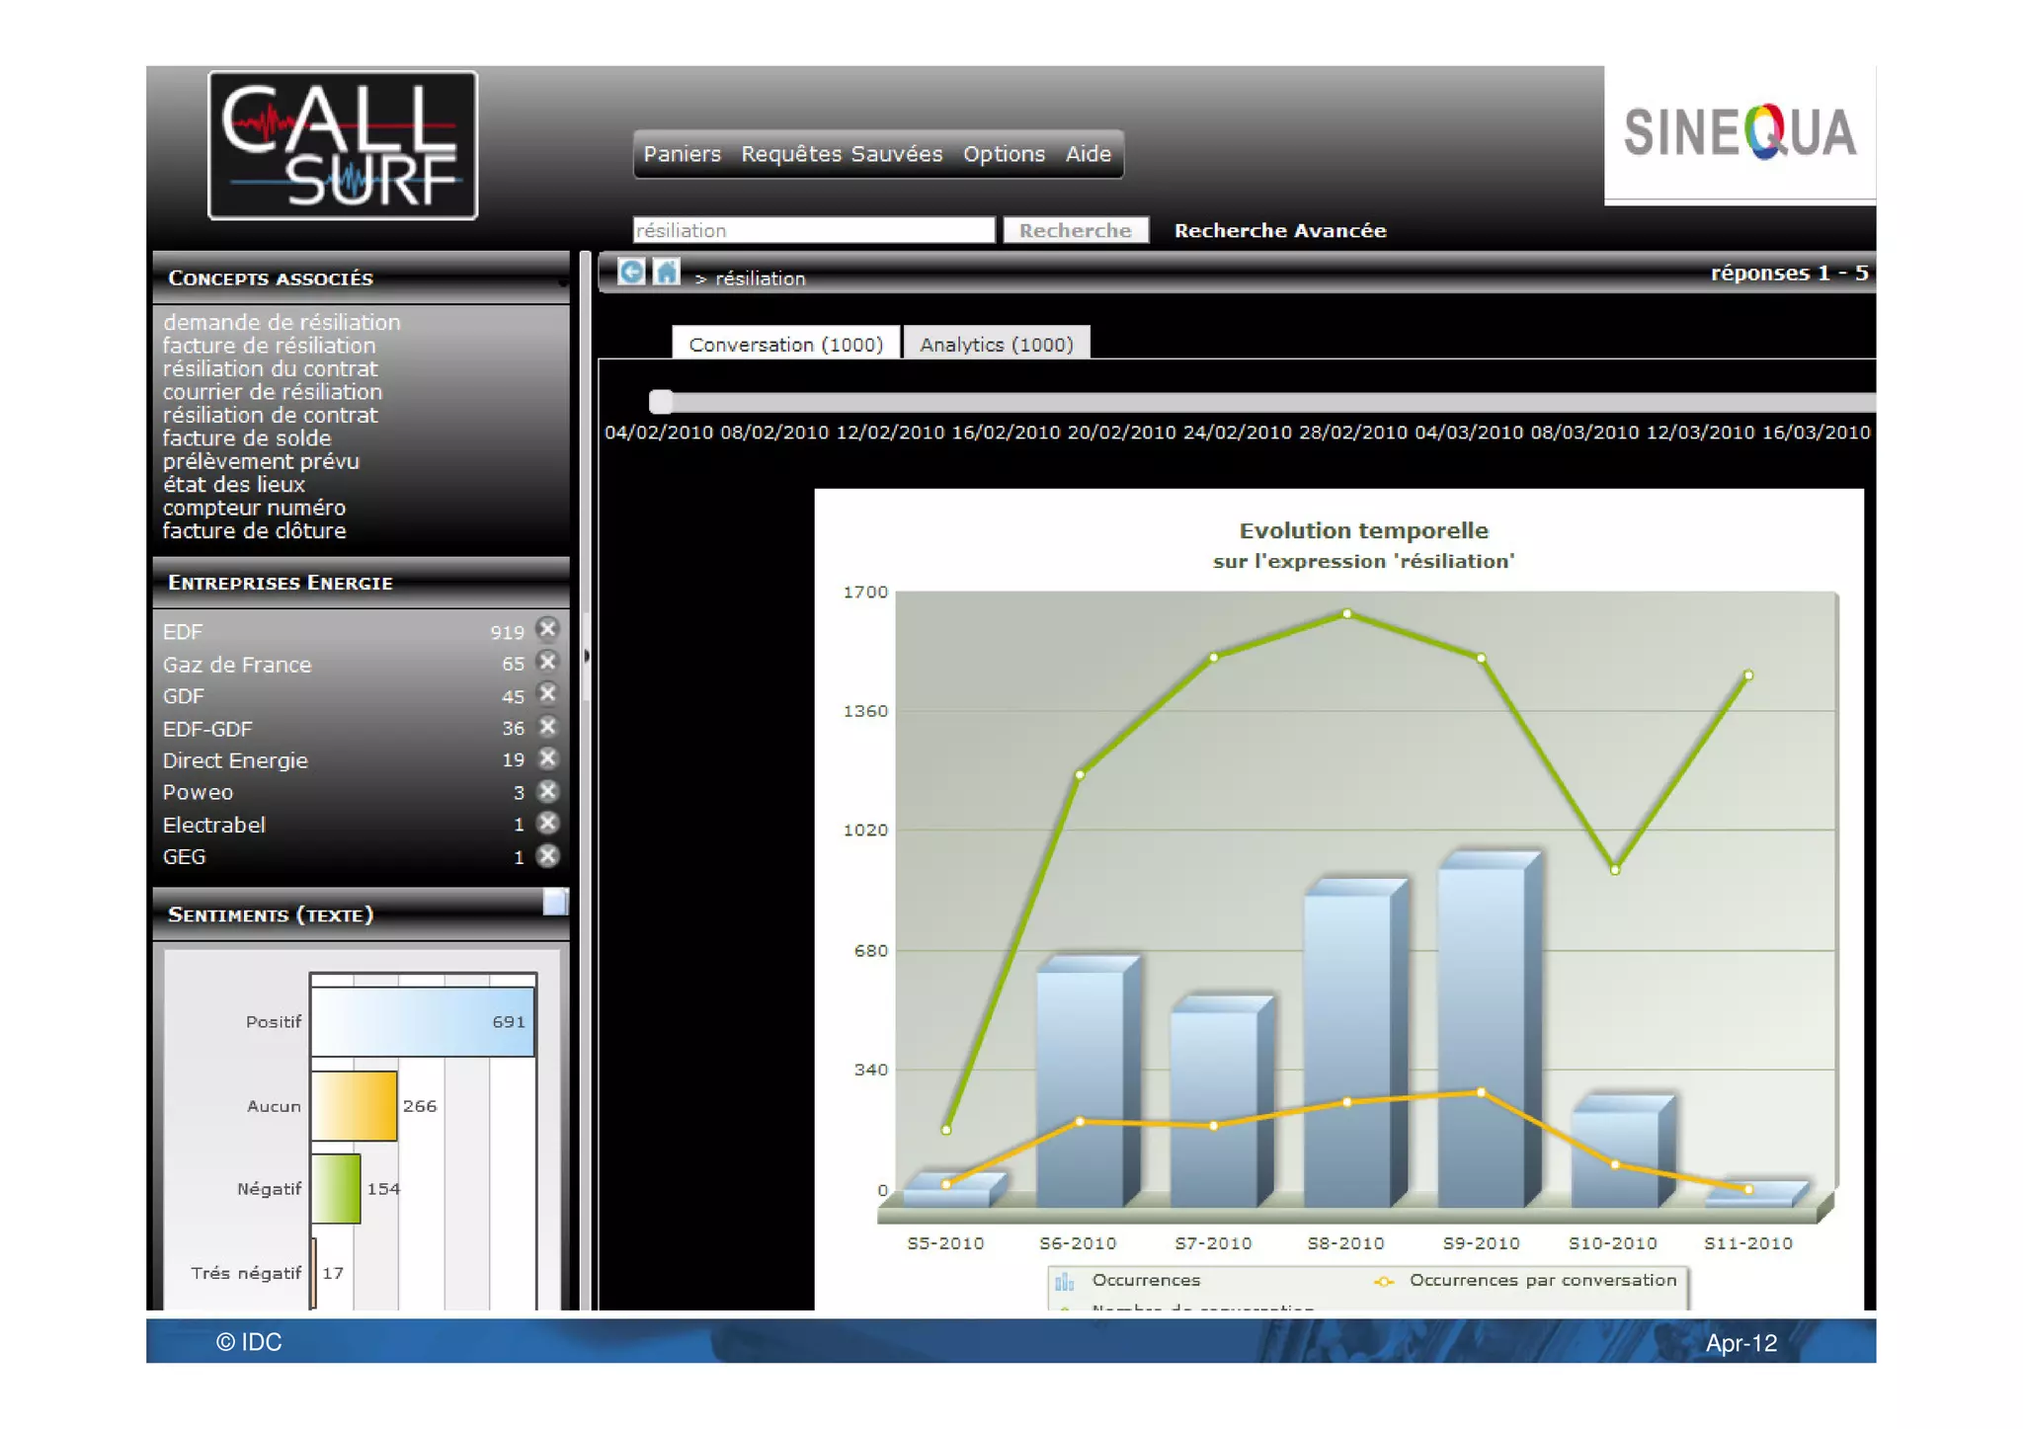Open Recherche Avancée link
2023x1429 pixels.
(1279, 230)
